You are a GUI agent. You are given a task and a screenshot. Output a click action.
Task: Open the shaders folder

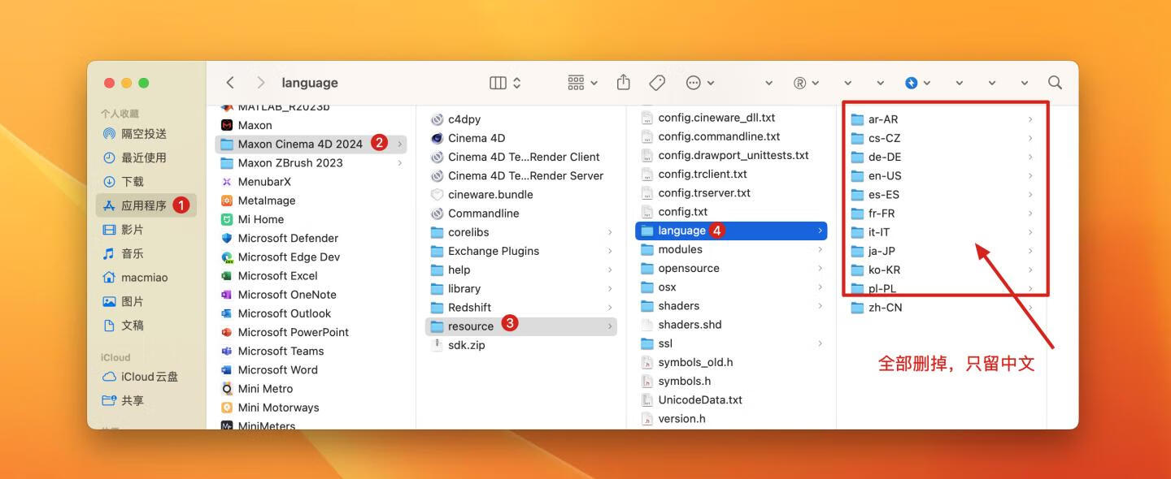pyautogui.click(x=731, y=306)
